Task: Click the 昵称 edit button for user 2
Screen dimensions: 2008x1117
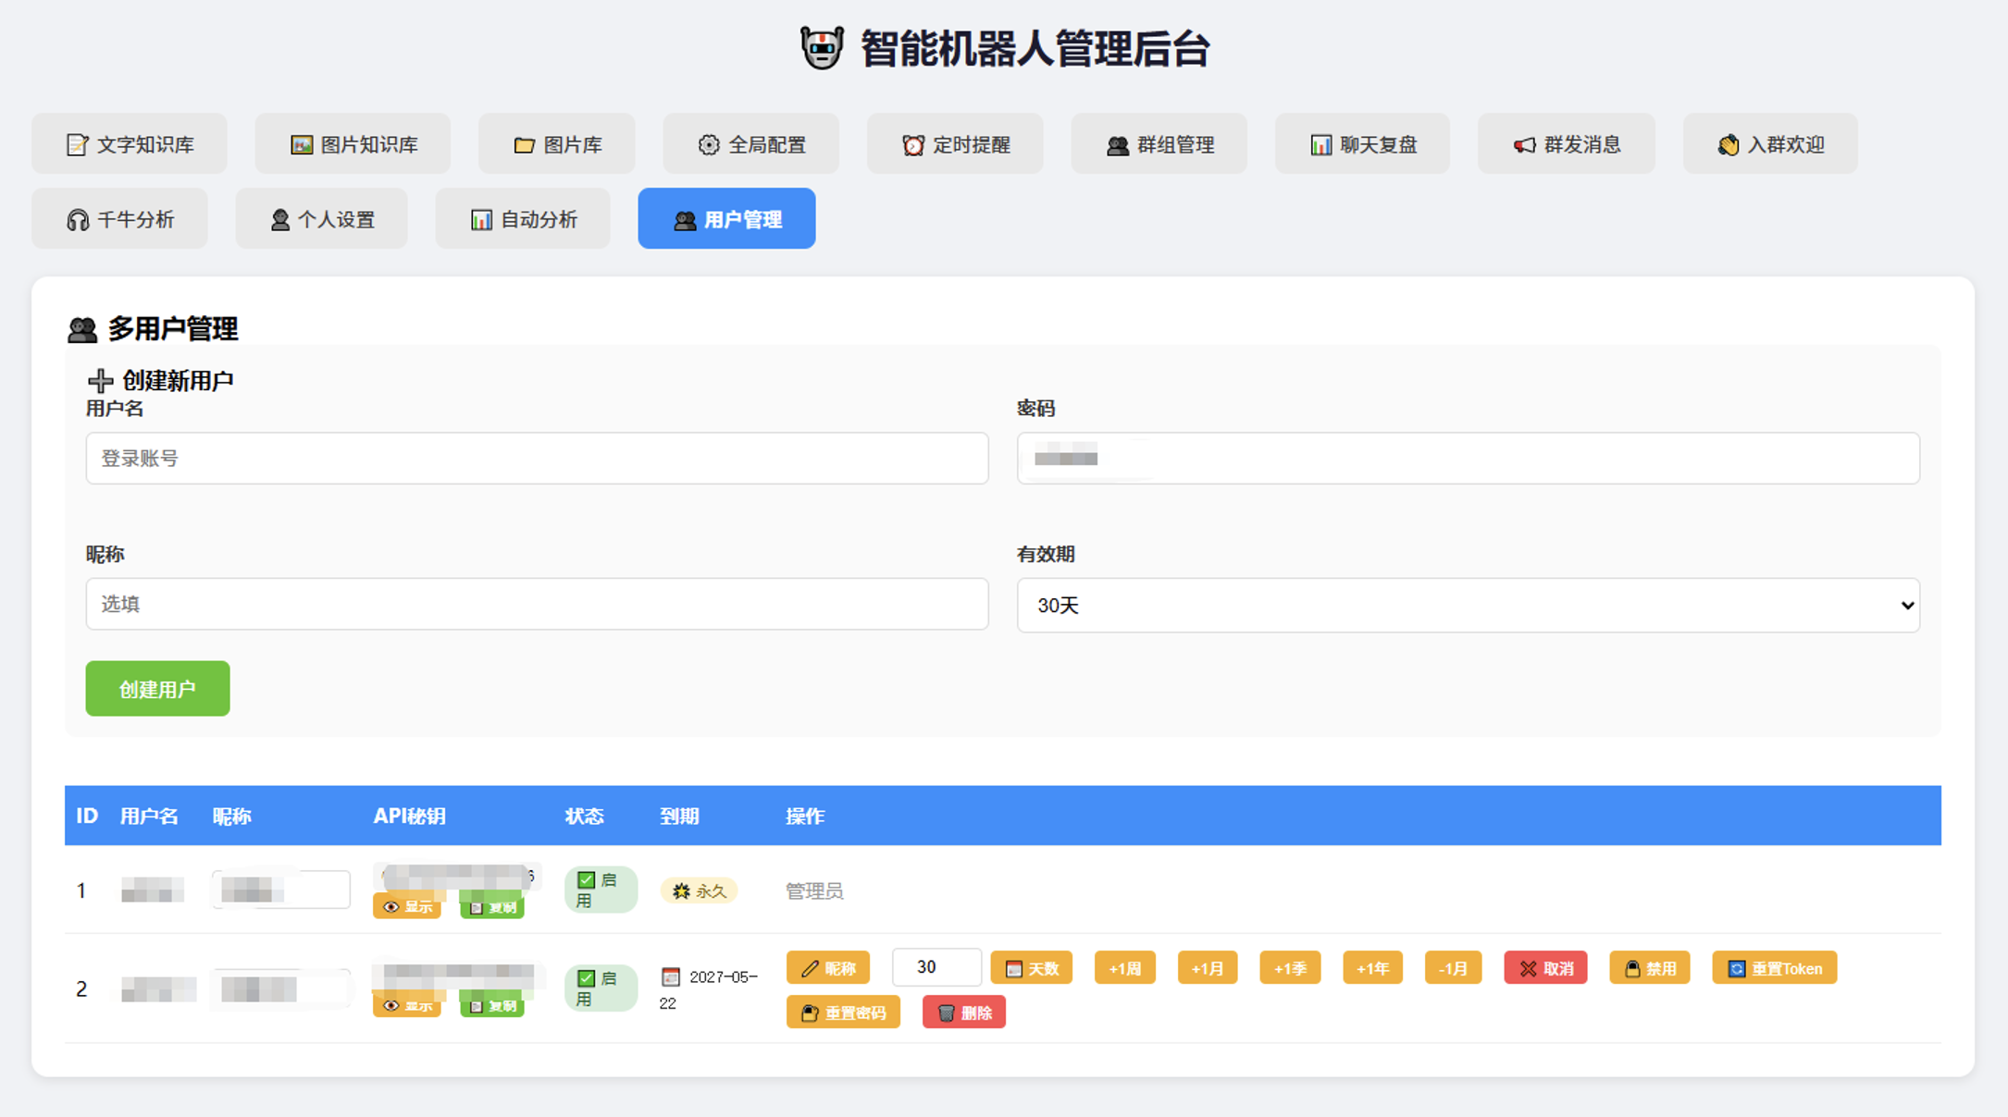Action: tap(828, 968)
